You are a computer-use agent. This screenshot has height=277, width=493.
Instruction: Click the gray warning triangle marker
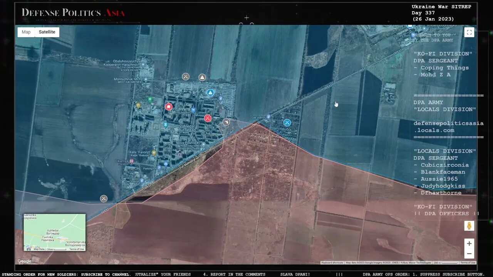click(202, 77)
